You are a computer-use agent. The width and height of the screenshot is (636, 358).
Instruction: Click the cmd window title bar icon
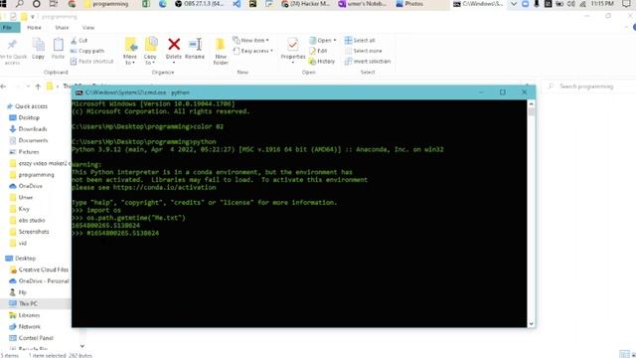tap(79, 92)
